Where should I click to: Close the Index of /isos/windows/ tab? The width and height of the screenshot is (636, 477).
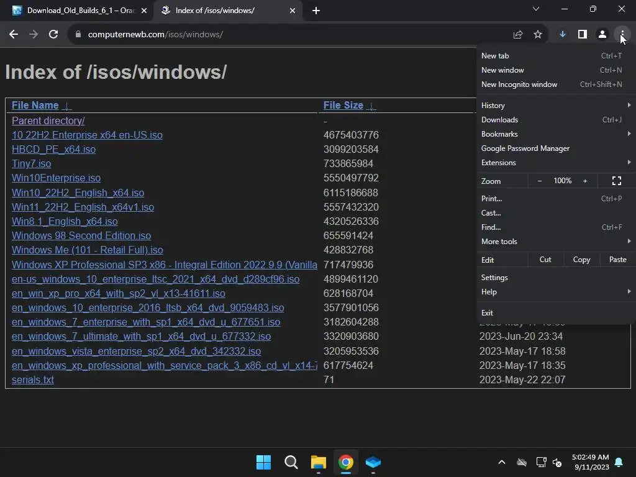tap(293, 11)
